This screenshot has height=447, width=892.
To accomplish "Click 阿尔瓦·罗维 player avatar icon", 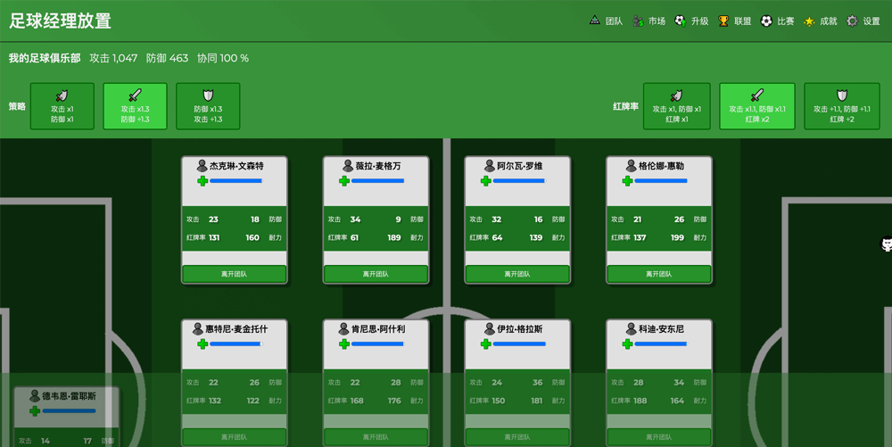I will (490, 165).
